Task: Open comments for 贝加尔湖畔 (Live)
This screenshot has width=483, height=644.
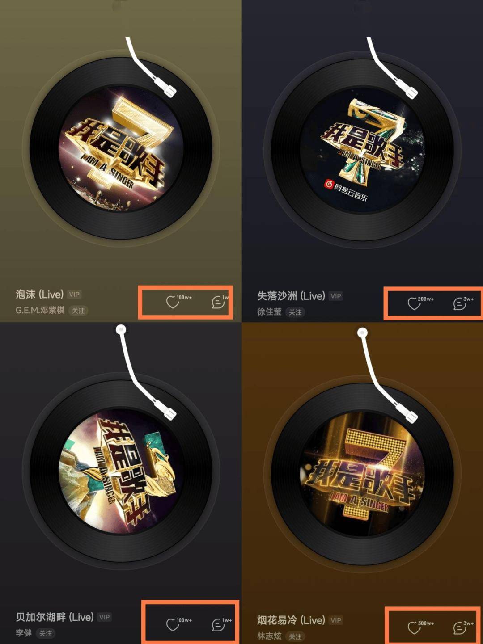Action: click(218, 624)
